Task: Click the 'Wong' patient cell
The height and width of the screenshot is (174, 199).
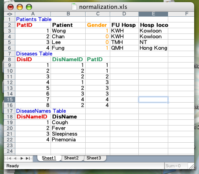Action: click(x=68, y=31)
